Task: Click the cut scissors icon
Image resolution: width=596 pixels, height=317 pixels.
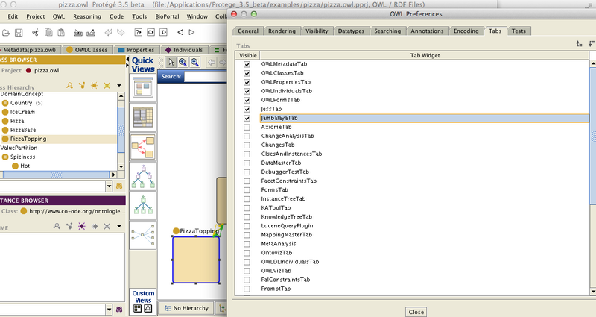Action: (36, 32)
